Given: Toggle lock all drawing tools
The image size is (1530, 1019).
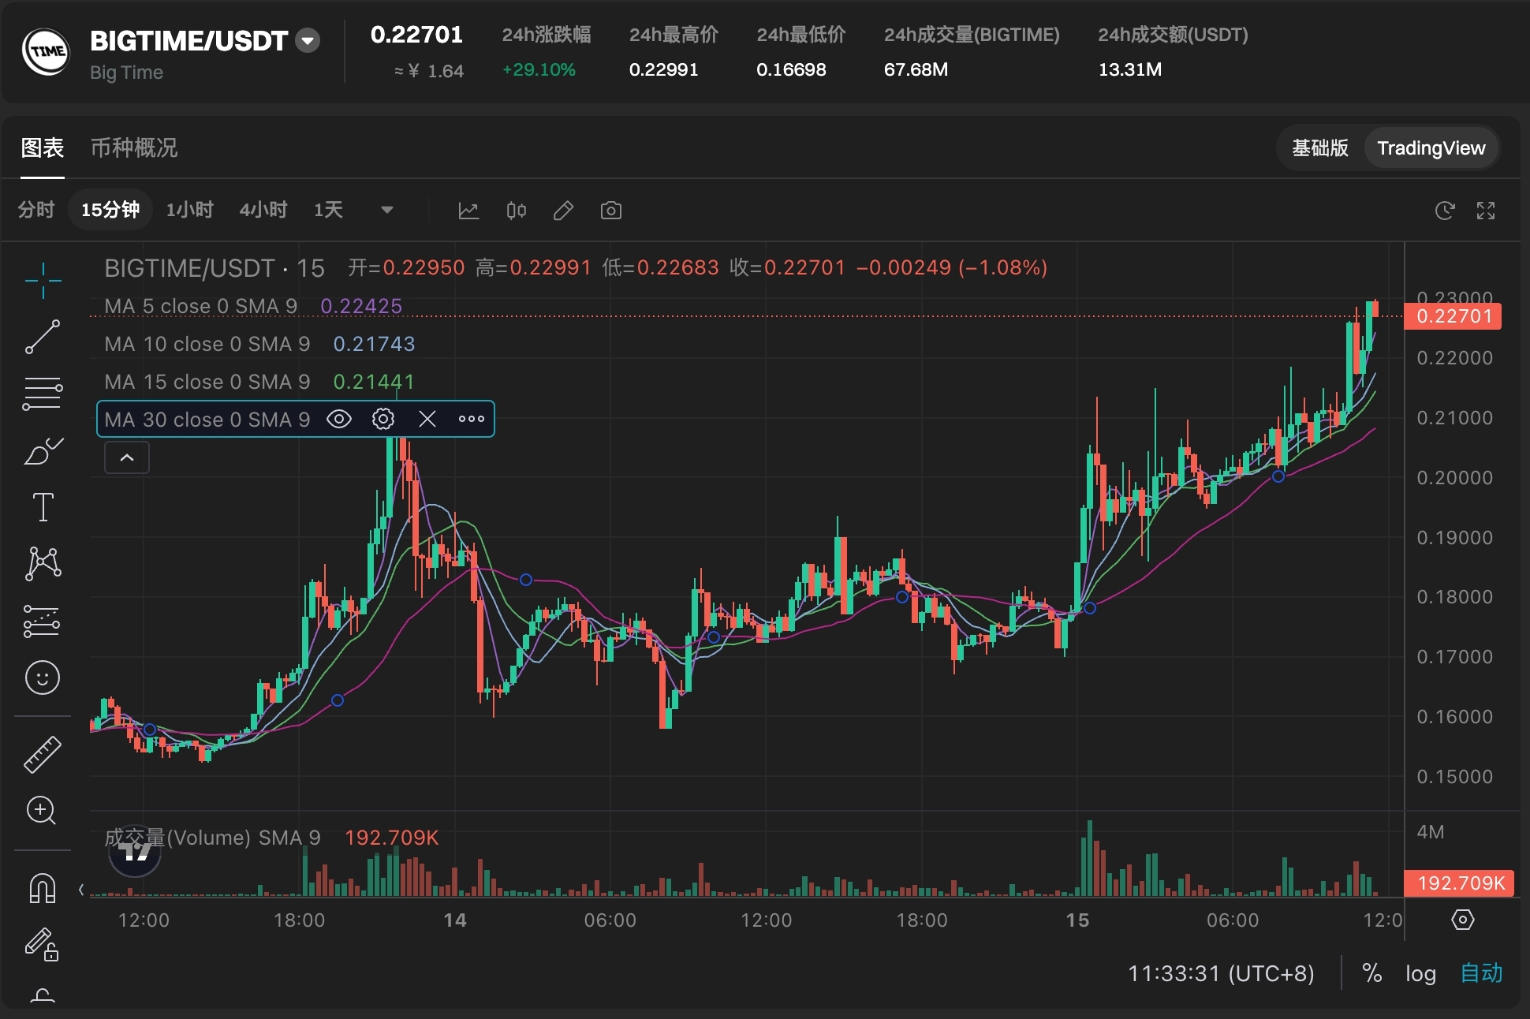Looking at the screenshot, I should [x=43, y=944].
